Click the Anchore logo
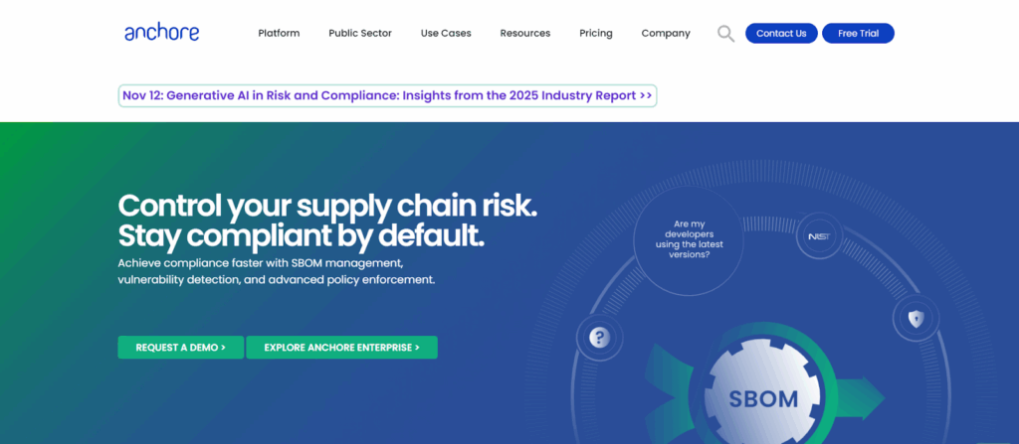 tap(161, 33)
